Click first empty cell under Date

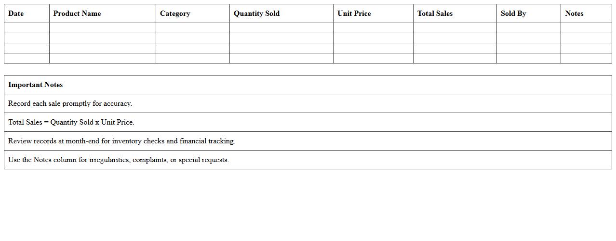27,28
